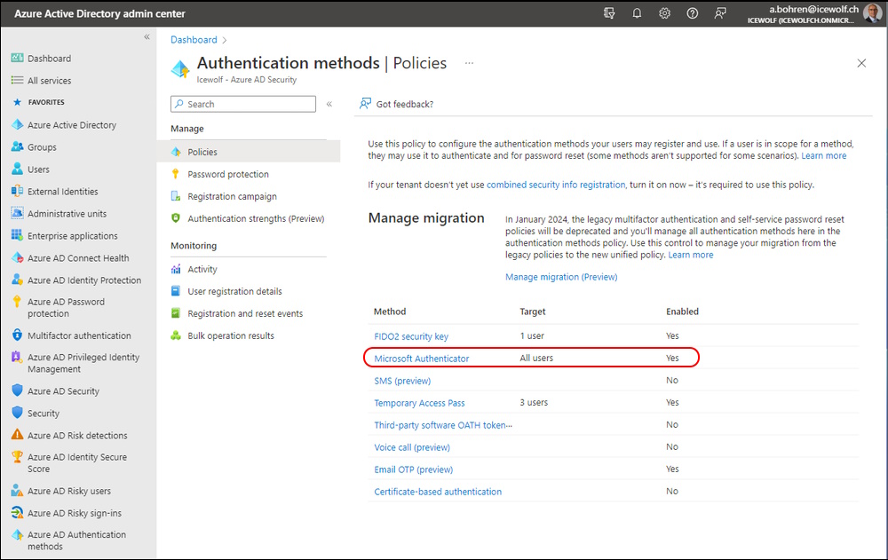
Task: Open Certificate-based authentication method
Action: [x=438, y=492]
